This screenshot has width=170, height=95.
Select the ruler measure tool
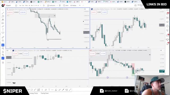[3, 37]
